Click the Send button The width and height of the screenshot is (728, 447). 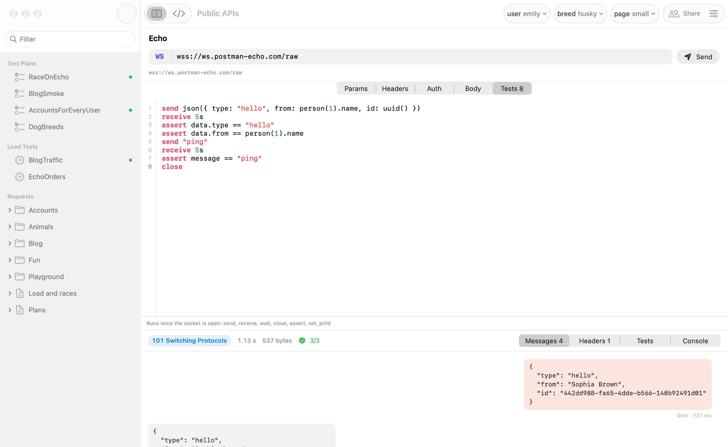tap(698, 57)
